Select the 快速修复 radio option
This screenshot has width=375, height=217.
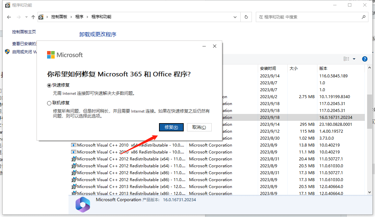[x=49, y=85]
